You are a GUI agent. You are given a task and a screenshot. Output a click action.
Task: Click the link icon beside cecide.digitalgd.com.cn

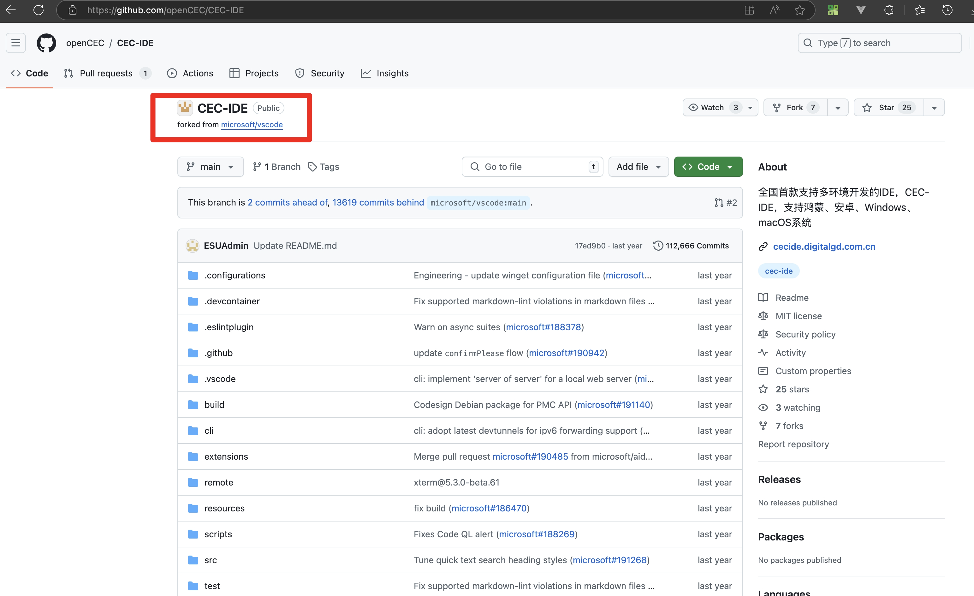coord(763,247)
